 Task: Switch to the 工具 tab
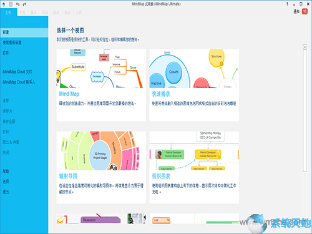point(79,12)
